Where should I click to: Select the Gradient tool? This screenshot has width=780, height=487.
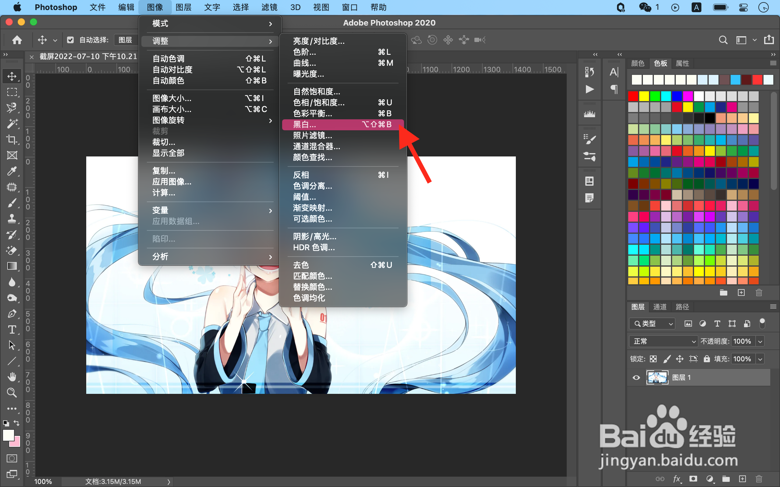coord(12,266)
